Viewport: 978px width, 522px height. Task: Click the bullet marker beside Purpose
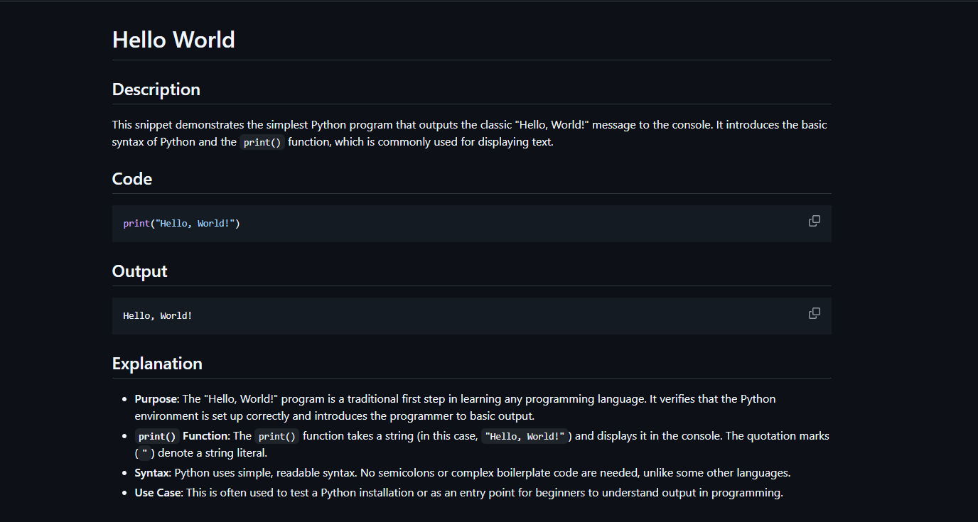[x=126, y=399]
